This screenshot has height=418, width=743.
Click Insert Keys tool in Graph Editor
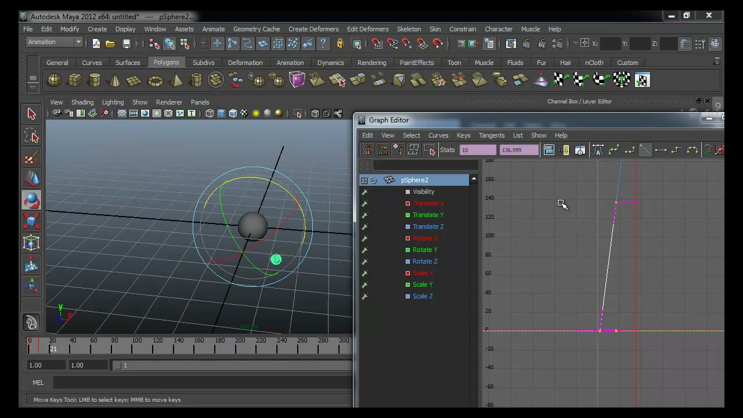tap(382, 150)
